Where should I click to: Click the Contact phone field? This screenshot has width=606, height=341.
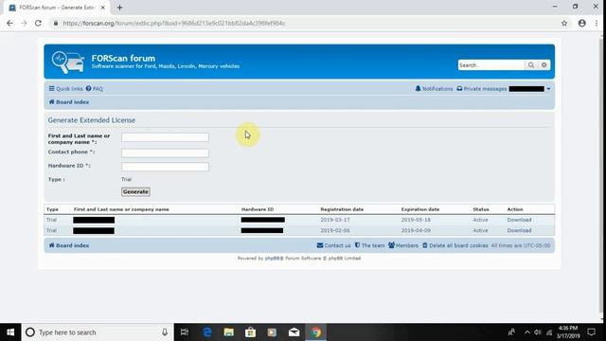tap(165, 153)
